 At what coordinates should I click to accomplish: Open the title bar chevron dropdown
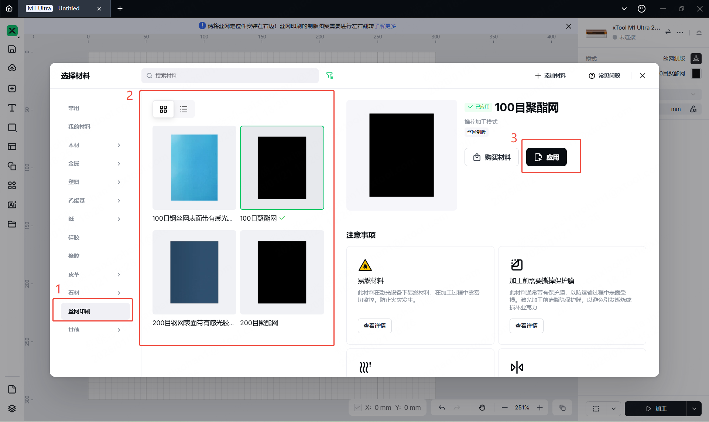[x=624, y=8]
